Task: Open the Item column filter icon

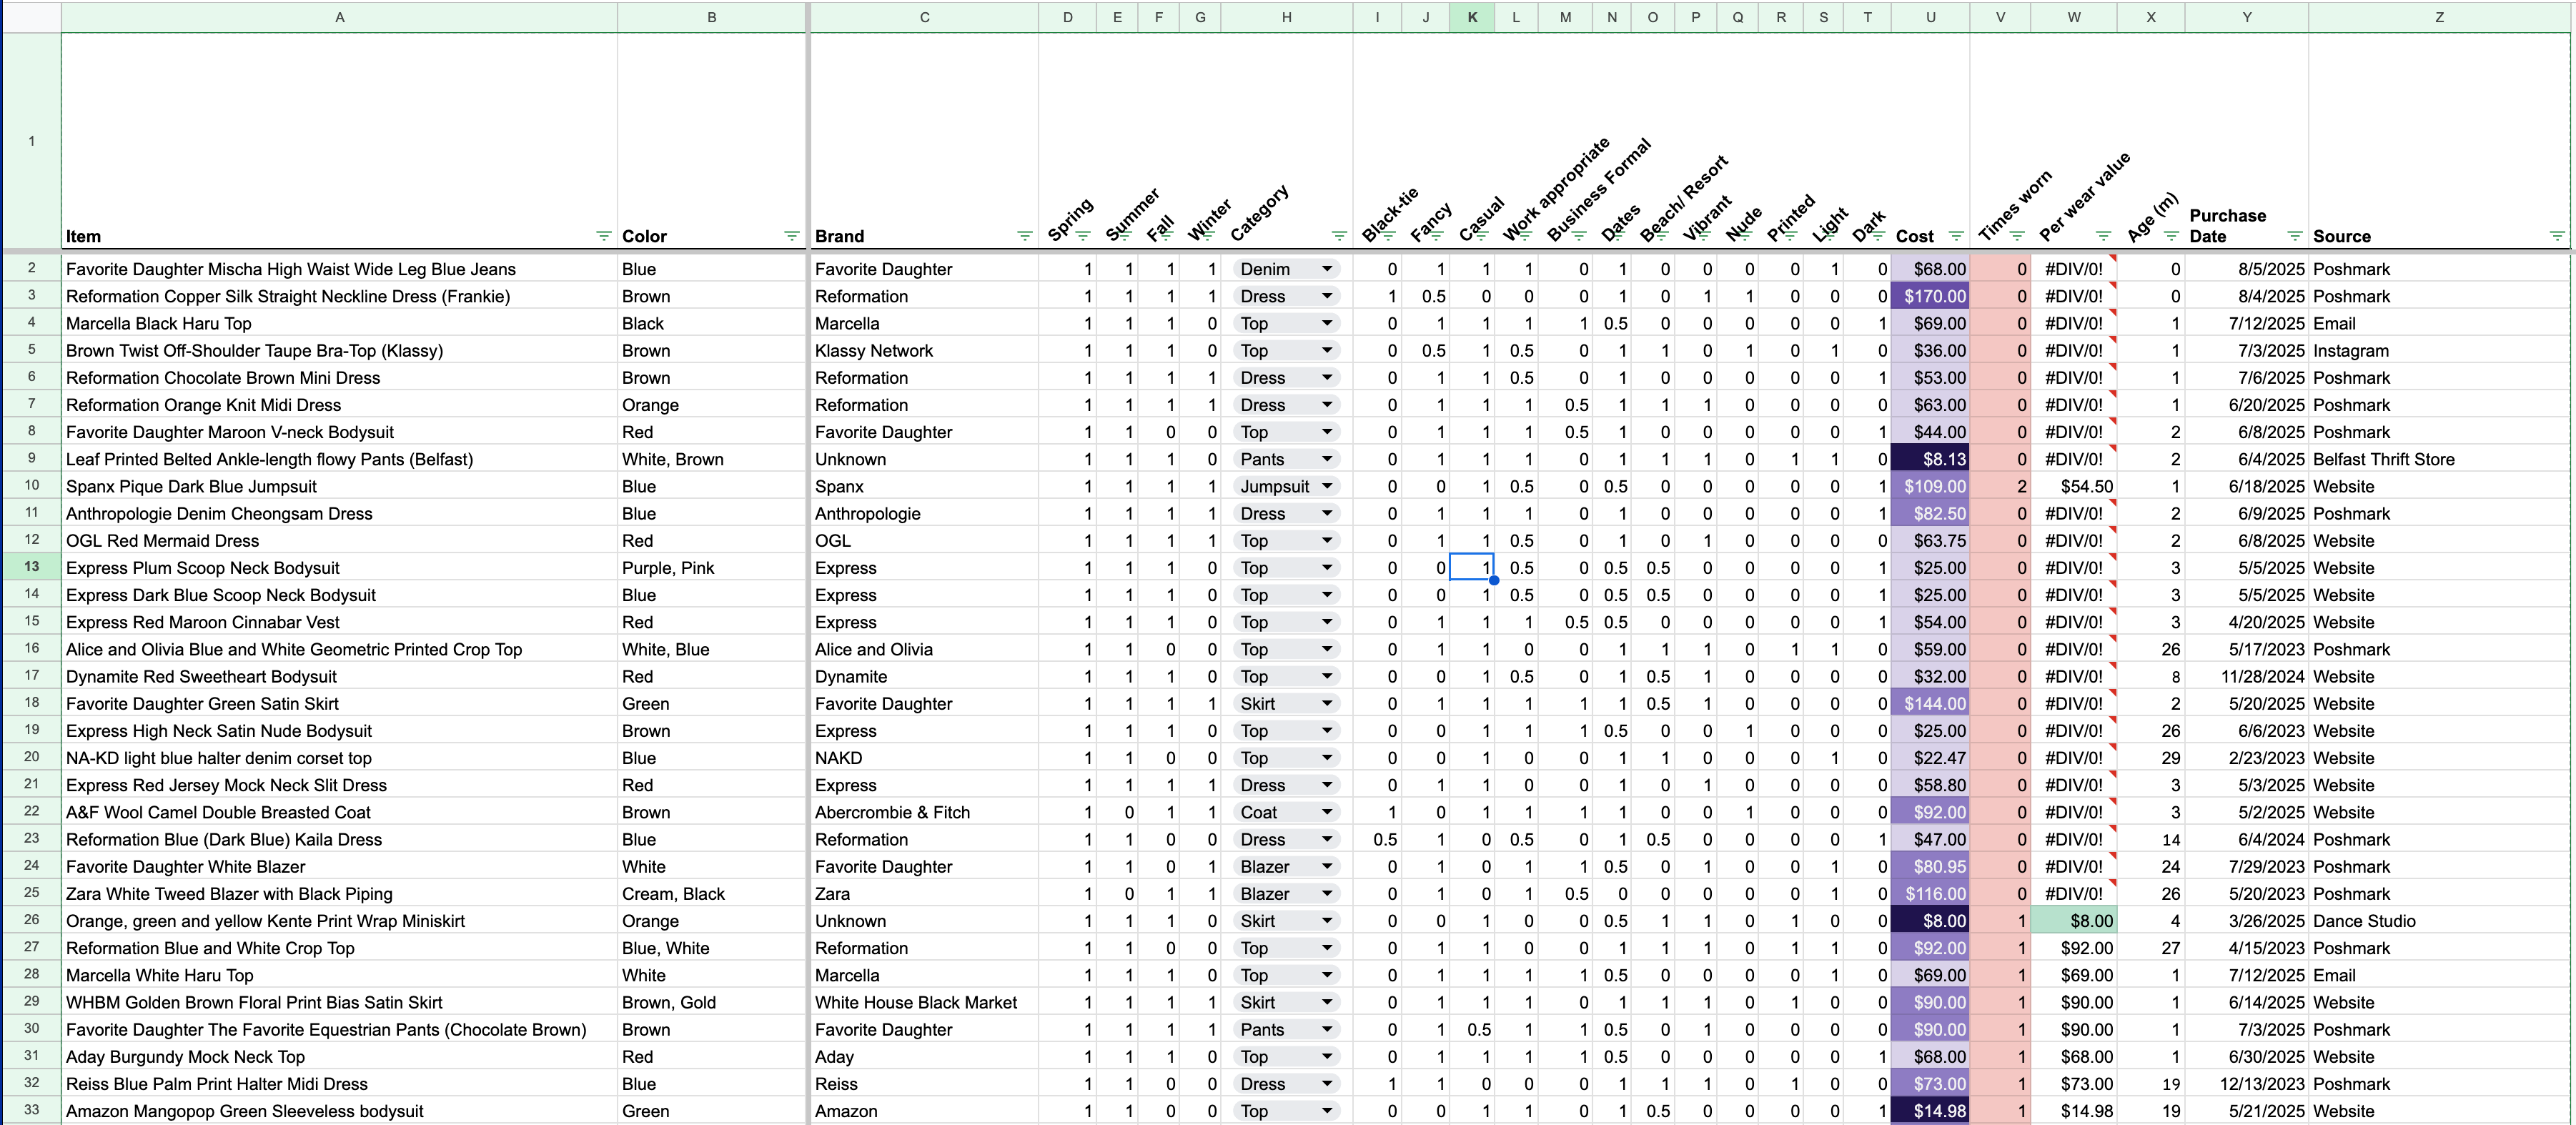Action: pyautogui.click(x=603, y=236)
